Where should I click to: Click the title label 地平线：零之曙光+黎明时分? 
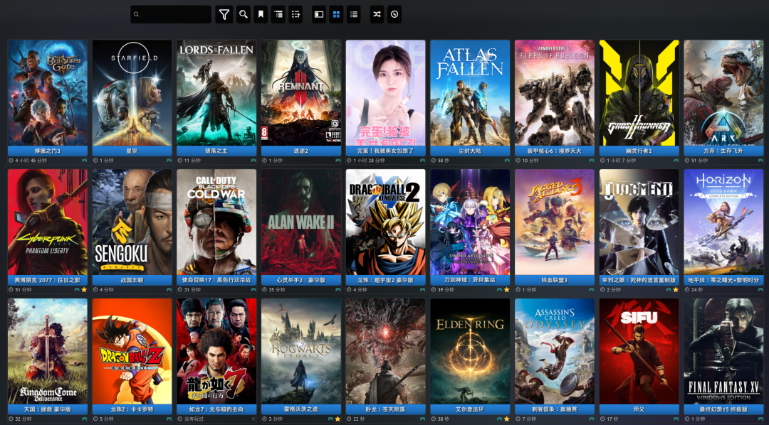click(724, 281)
